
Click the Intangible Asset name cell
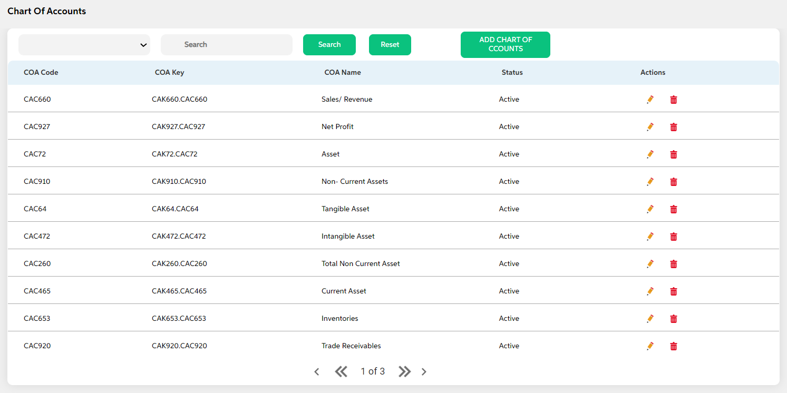coord(348,237)
